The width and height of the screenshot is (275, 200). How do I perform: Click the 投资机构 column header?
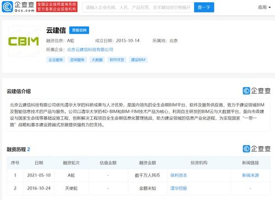point(199,163)
